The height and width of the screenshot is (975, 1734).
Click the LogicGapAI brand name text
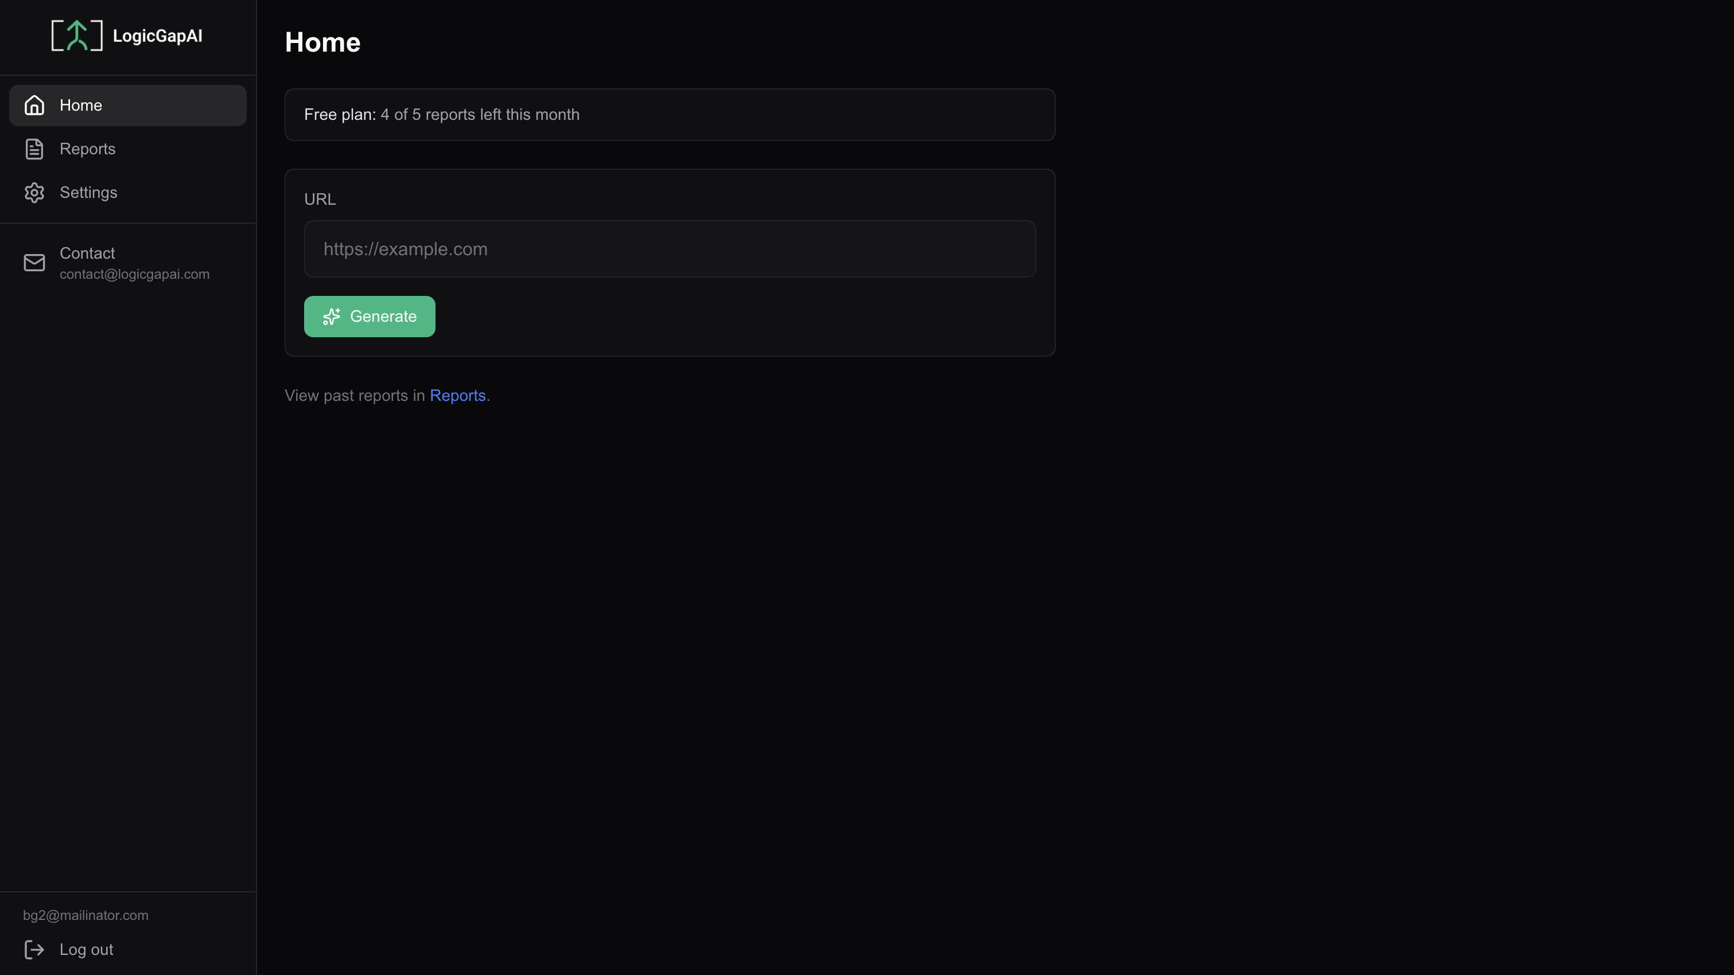point(158,36)
